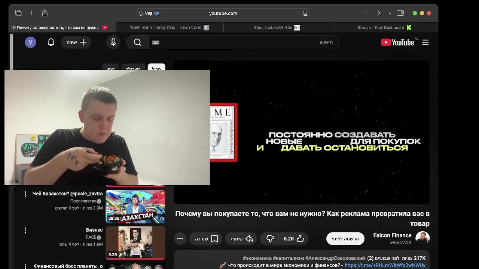Open options menu for Бизнес video
Screen dimensions: 479x269
click(x=25, y=231)
